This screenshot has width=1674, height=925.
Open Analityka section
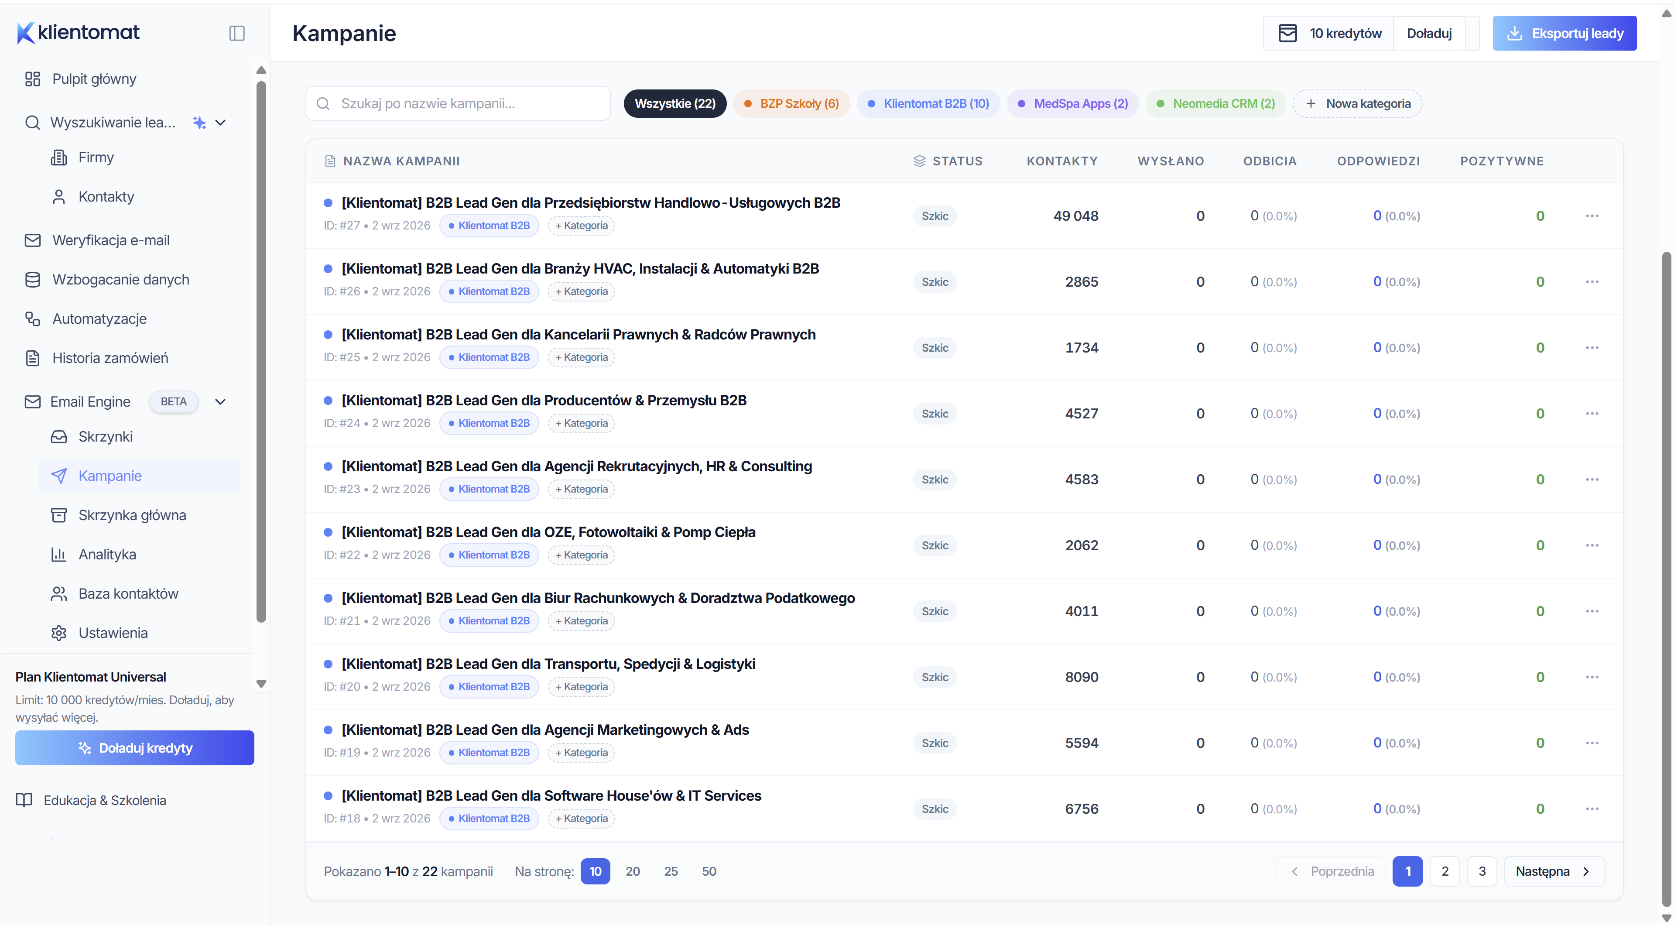tap(93, 555)
